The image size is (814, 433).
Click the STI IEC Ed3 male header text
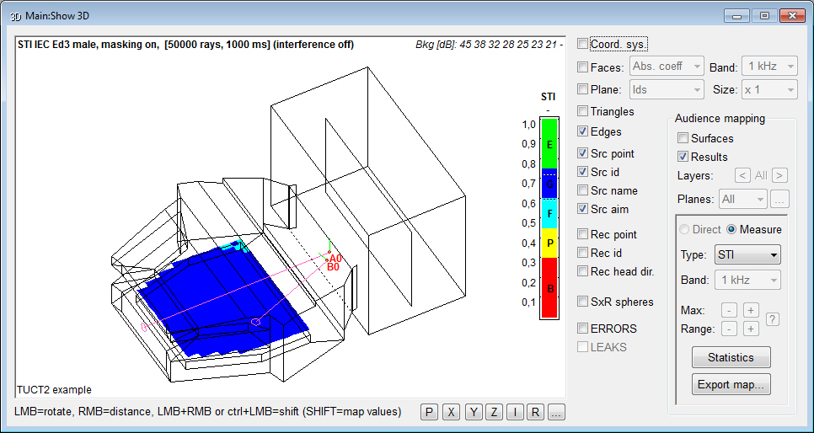[186, 45]
